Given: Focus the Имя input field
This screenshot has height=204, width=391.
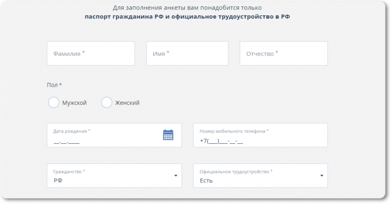Looking at the screenshot, I should click(187, 53).
